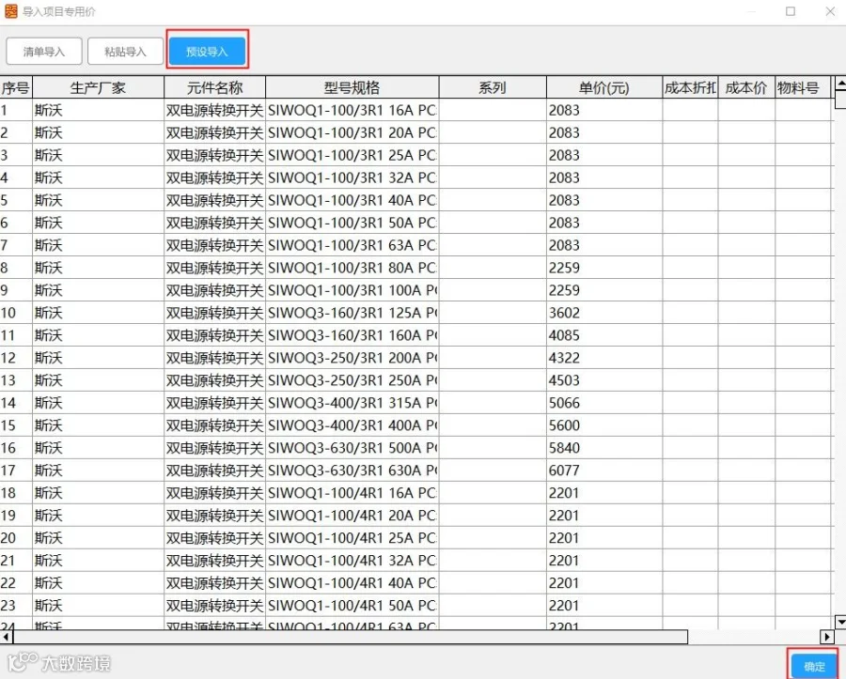Select SIWOQ1-100/3R1 32A model cell
This screenshot has width=846, height=679.
352,177
